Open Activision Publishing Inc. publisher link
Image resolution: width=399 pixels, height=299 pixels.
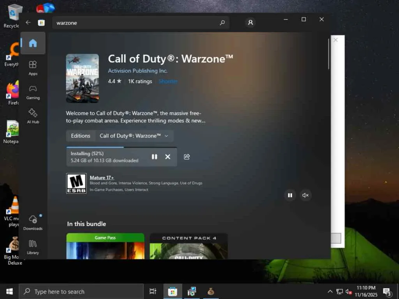[x=138, y=71]
